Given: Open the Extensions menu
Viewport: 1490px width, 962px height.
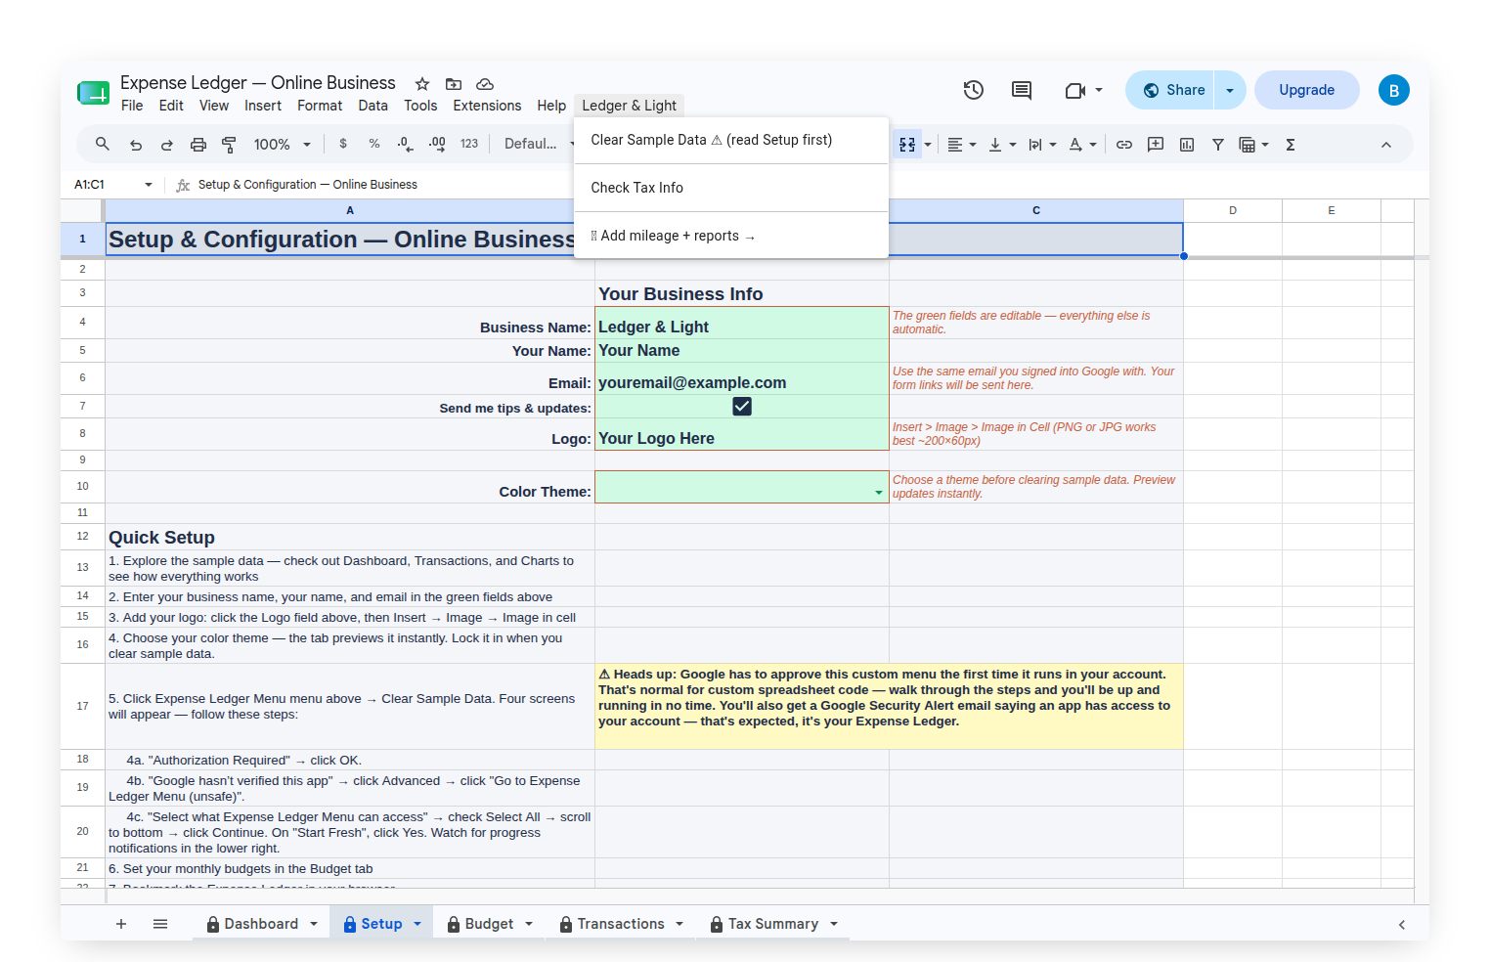Looking at the screenshot, I should pos(487,106).
